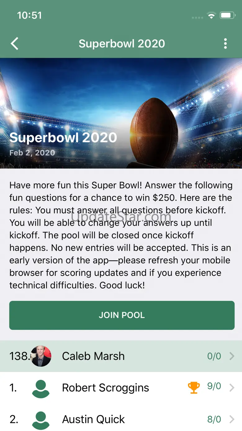242x431 pixels.
Task: Expand Robert Scroggins' entry chevron
Action: [232, 388]
